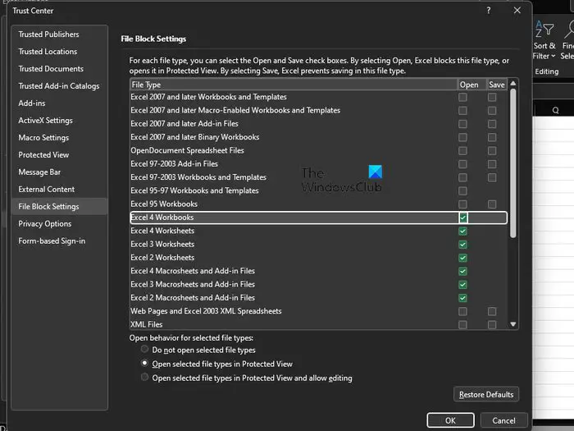Open Sort & Filter in Excel ribbon
The height and width of the screenshot is (431, 574).
pos(544,39)
